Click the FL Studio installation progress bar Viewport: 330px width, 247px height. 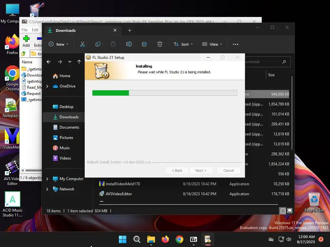pos(165,93)
